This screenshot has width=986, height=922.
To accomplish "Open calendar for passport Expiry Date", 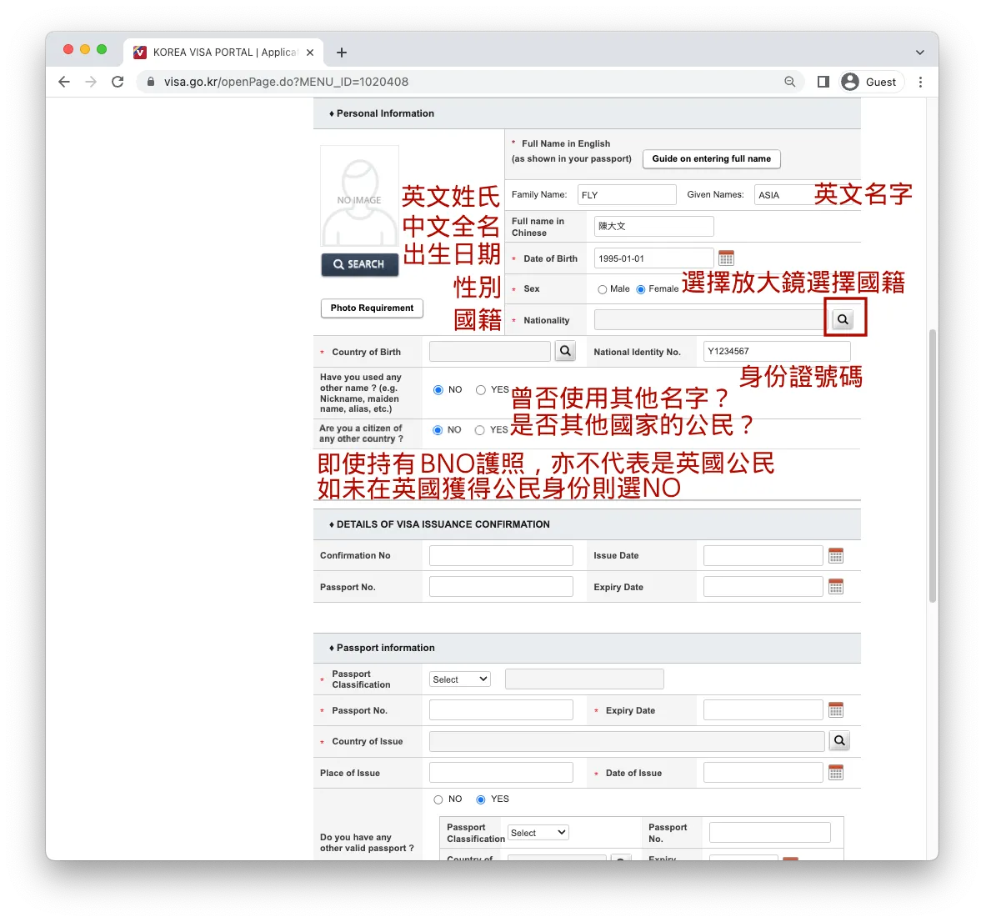I will pos(836,710).
